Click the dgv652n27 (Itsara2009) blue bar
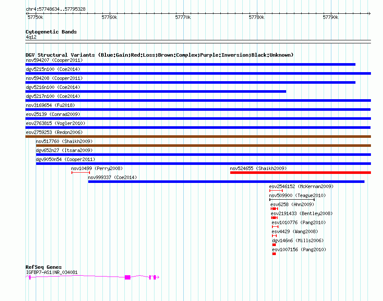 (x=204, y=155)
